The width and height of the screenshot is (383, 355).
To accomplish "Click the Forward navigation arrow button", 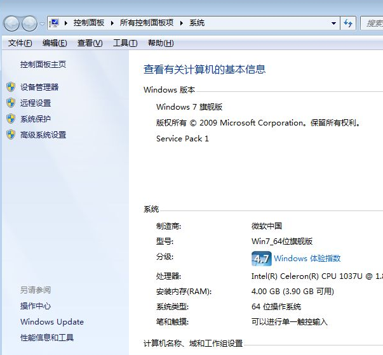I will pyautogui.click(x=30, y=23).
